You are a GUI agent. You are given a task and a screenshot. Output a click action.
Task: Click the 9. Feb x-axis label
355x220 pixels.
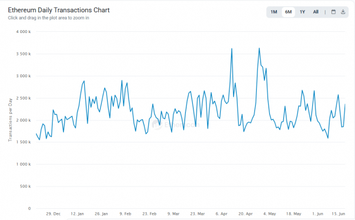(x=125, y=214)
